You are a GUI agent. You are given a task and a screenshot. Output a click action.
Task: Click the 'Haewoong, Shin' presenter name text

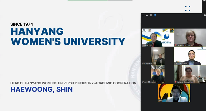point(41,89)
